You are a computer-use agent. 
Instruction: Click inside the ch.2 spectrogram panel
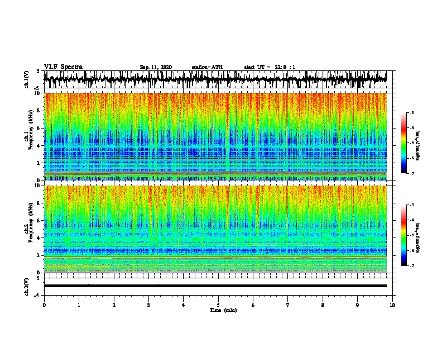pos(215,229)
